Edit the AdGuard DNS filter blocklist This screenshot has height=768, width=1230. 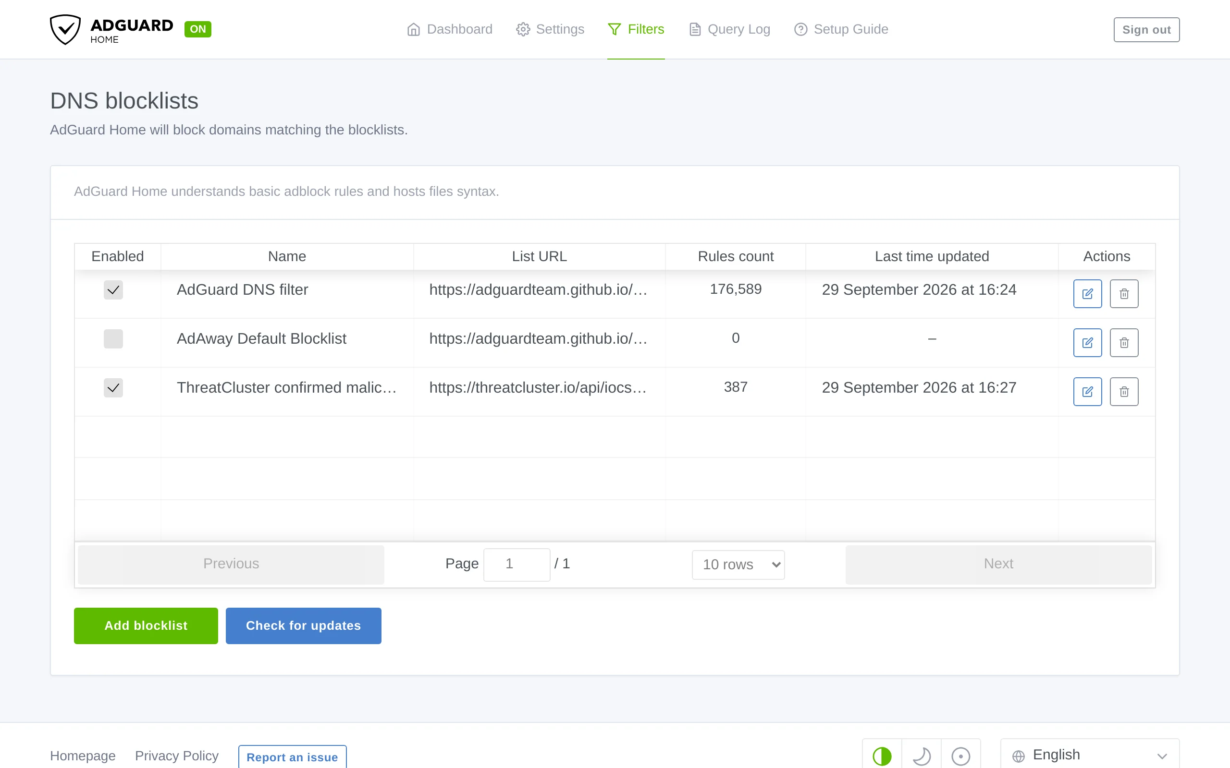(x=1087, y=294)
